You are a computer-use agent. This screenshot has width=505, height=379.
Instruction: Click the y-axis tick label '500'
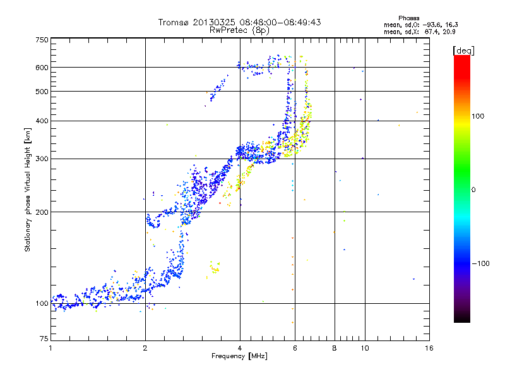42,92
